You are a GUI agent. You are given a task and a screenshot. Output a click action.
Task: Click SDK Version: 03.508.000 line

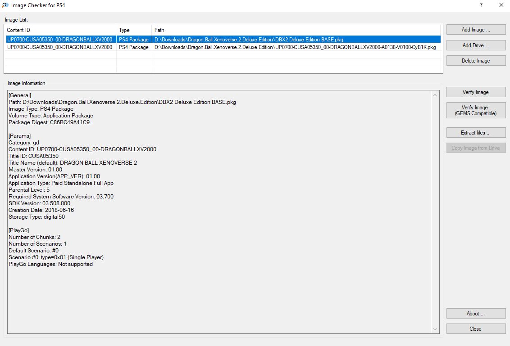(39, 203)
